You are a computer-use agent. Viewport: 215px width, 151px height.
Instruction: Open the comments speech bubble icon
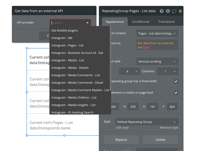[174, 11]
